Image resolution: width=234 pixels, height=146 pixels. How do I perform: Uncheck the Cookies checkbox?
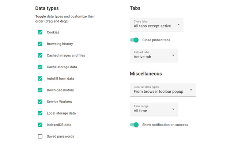[40, 32]
